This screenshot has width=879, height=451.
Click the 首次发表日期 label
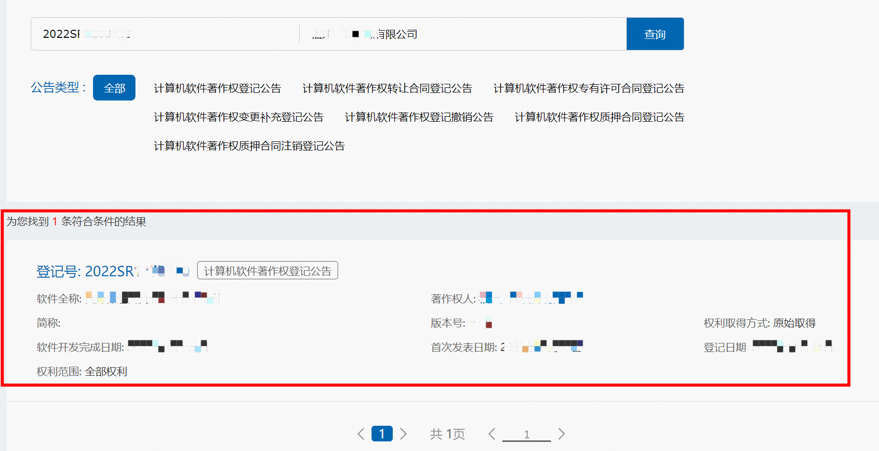[x=464, y=347]
